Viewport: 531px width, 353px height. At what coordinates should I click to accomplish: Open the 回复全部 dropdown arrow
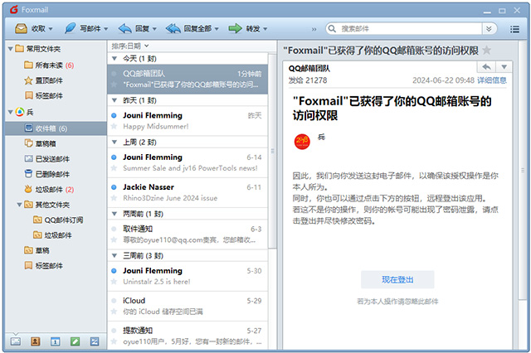click(x=217, y=29)
